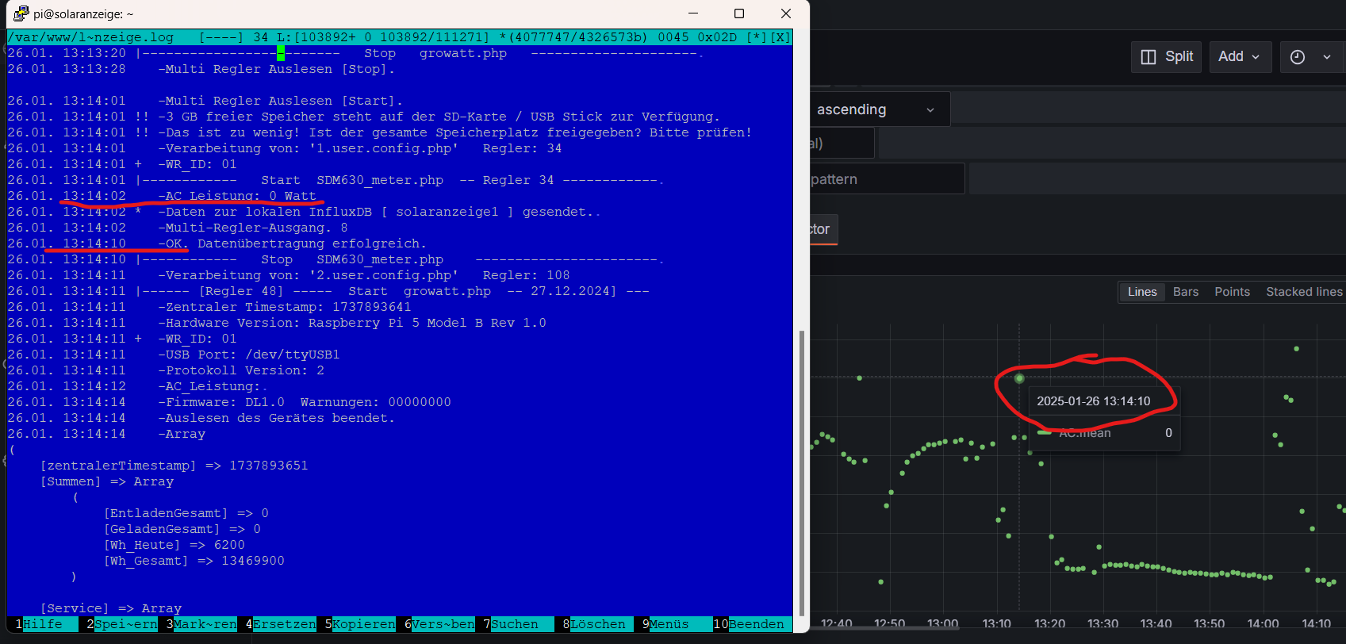Viewport: 1346px width, 644px height.
Task: Select the Lines graph style
Action: [x=1142, y=292]
